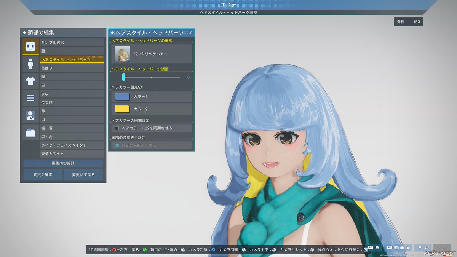Click the 身長 153 height display
Viewport: 457px width, 257px height.
click(408, 22)
